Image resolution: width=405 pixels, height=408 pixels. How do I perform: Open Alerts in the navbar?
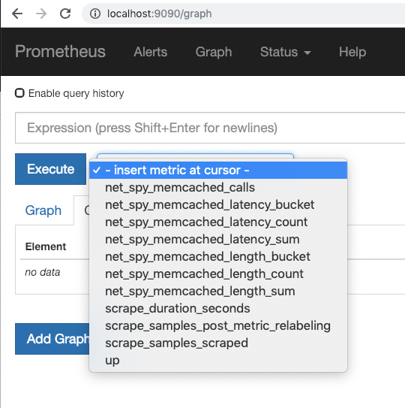coord(151,52)
